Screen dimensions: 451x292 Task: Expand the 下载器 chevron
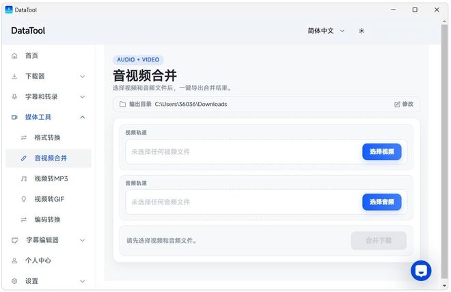[83, 77]
